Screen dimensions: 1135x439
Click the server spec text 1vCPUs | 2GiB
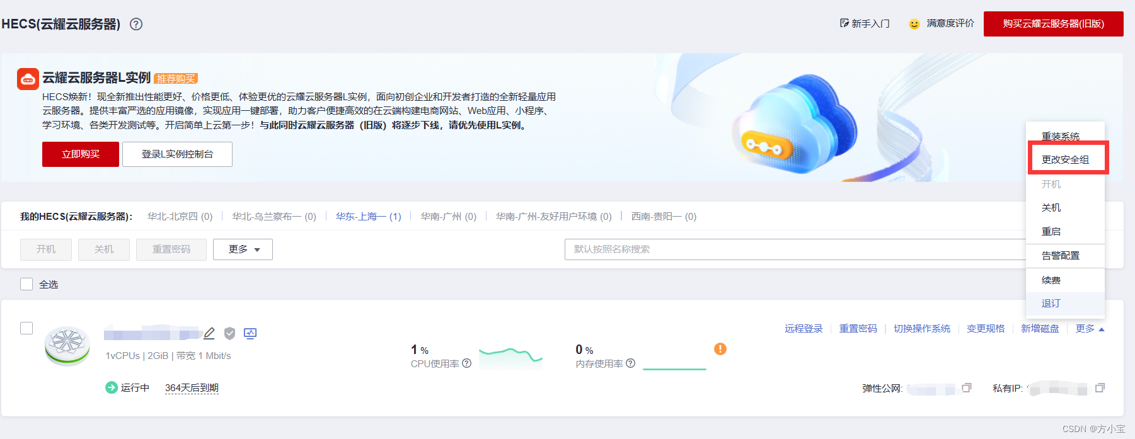pyautogui.click(x=137, y=356)
